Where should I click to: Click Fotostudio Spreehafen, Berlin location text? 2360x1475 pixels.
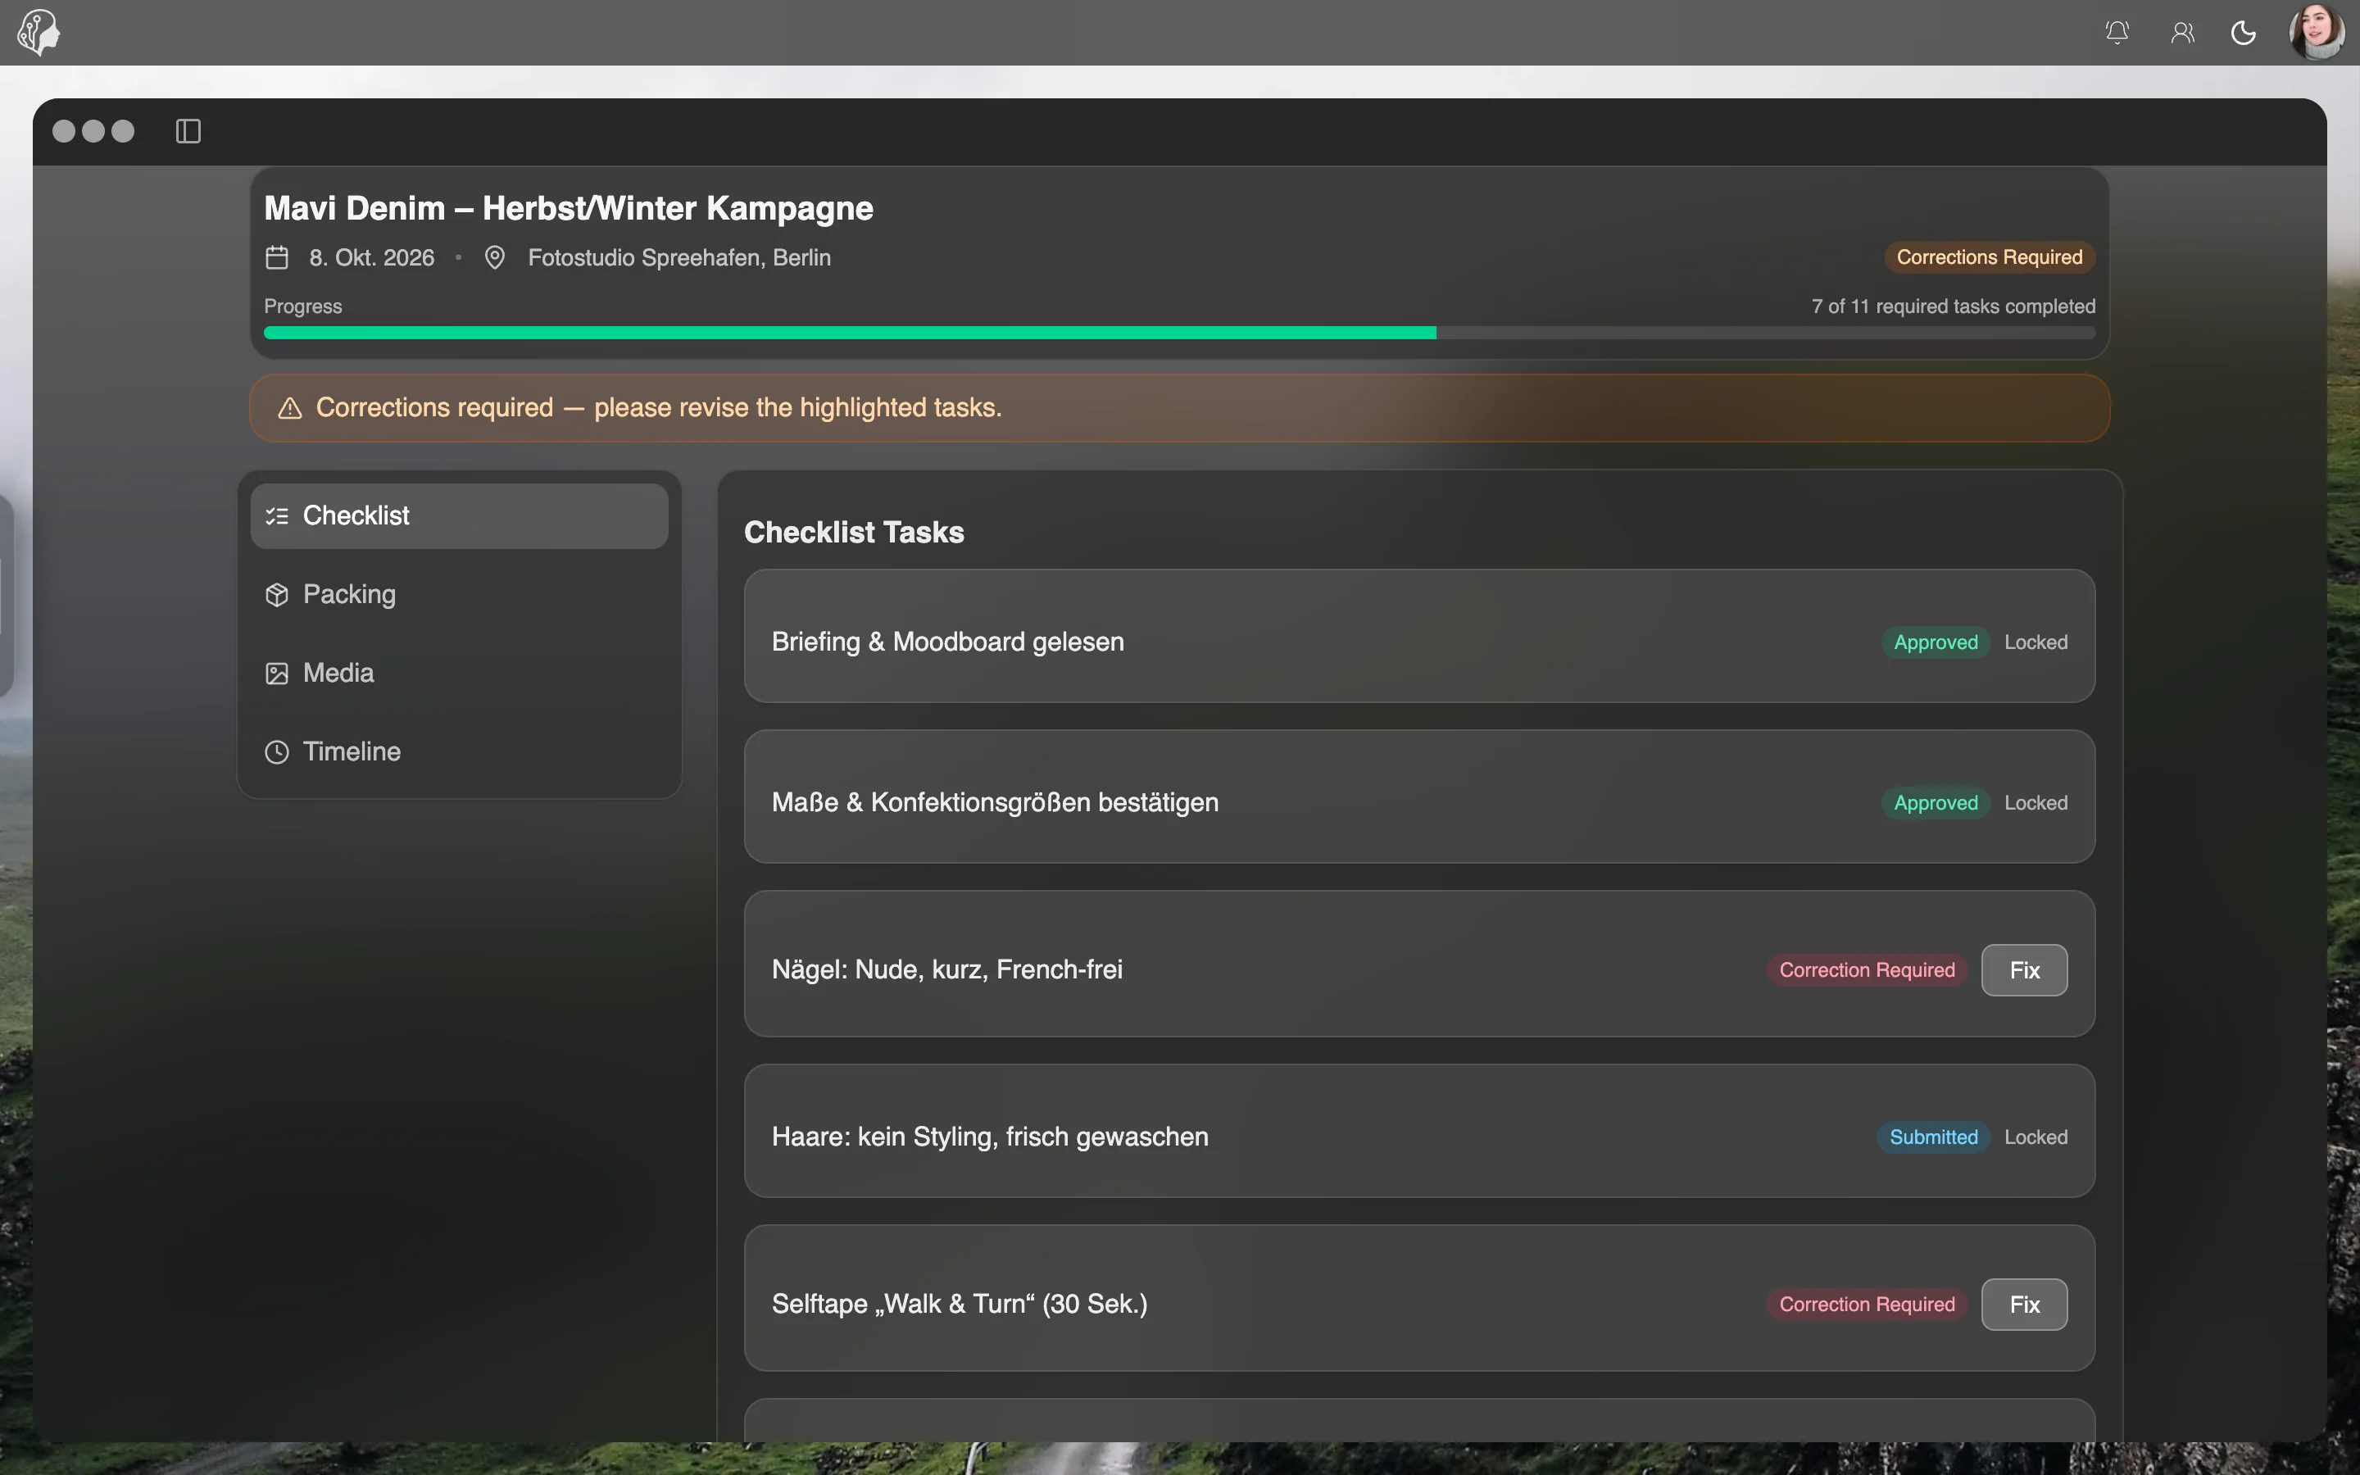pos(679,257)
